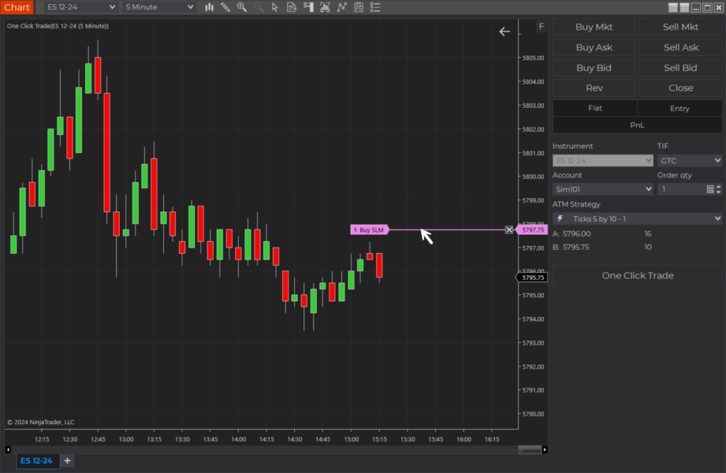Select the ES 12-24 bottom tab
The width and height of the screenshot is (726, 473).
point(37,460)
